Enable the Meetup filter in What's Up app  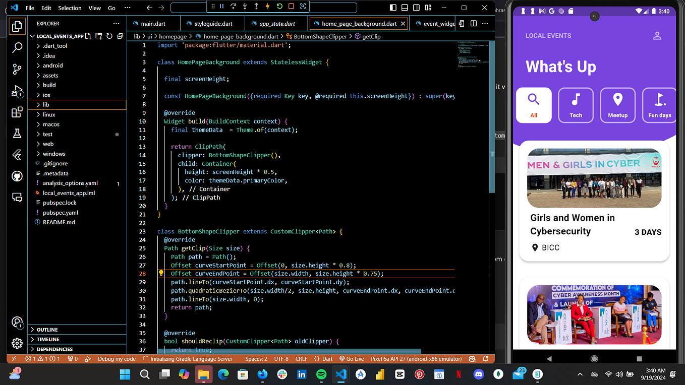[617, 105]
